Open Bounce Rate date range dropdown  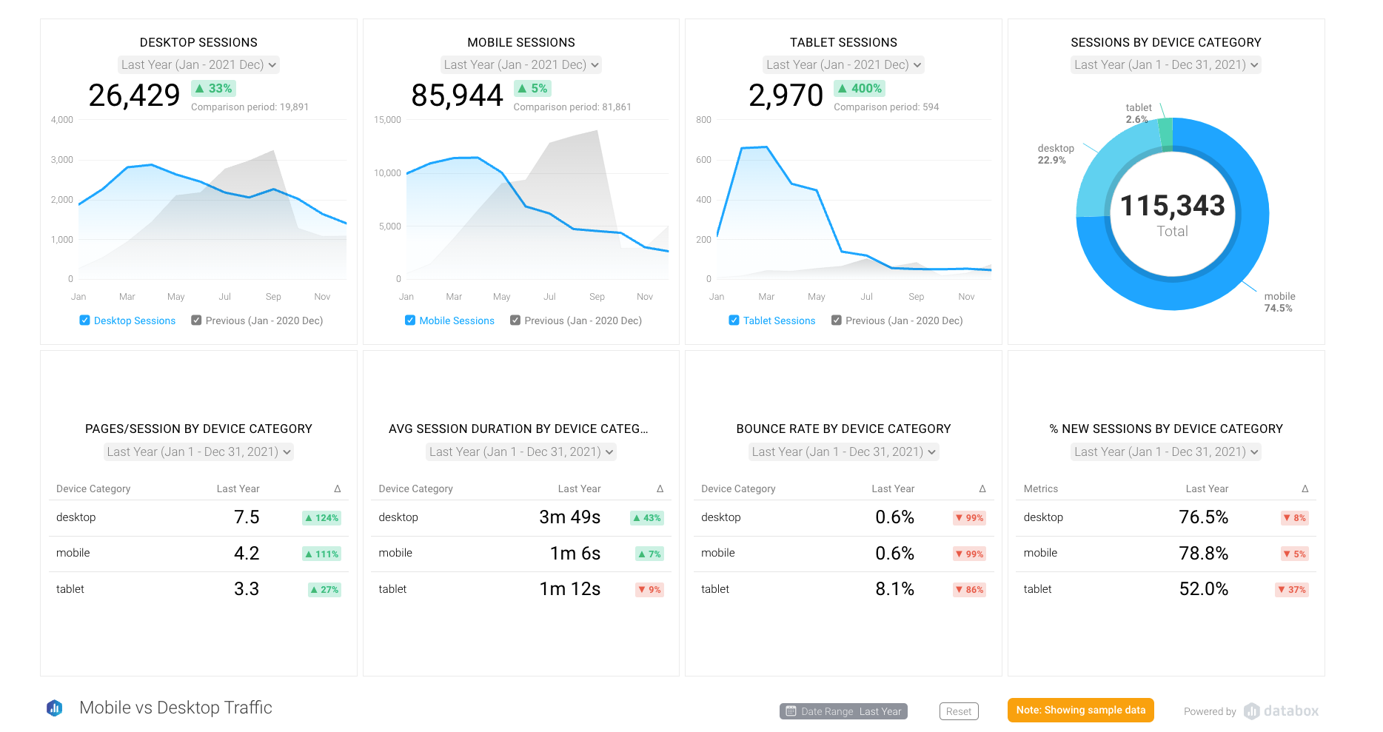pyautogui.click(x=843, y=452)
